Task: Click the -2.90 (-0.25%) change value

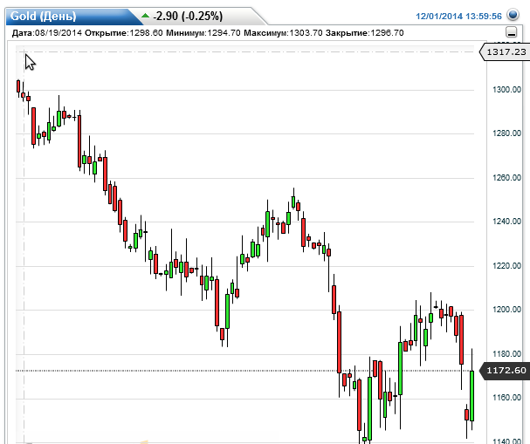Action: (x=188, y=16)
